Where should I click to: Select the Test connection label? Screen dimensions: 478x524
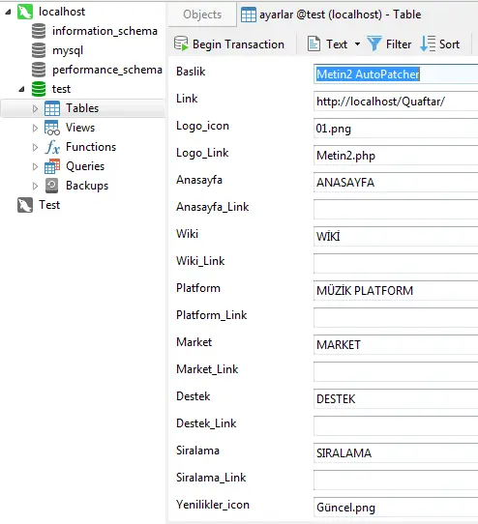pos(49,205)
